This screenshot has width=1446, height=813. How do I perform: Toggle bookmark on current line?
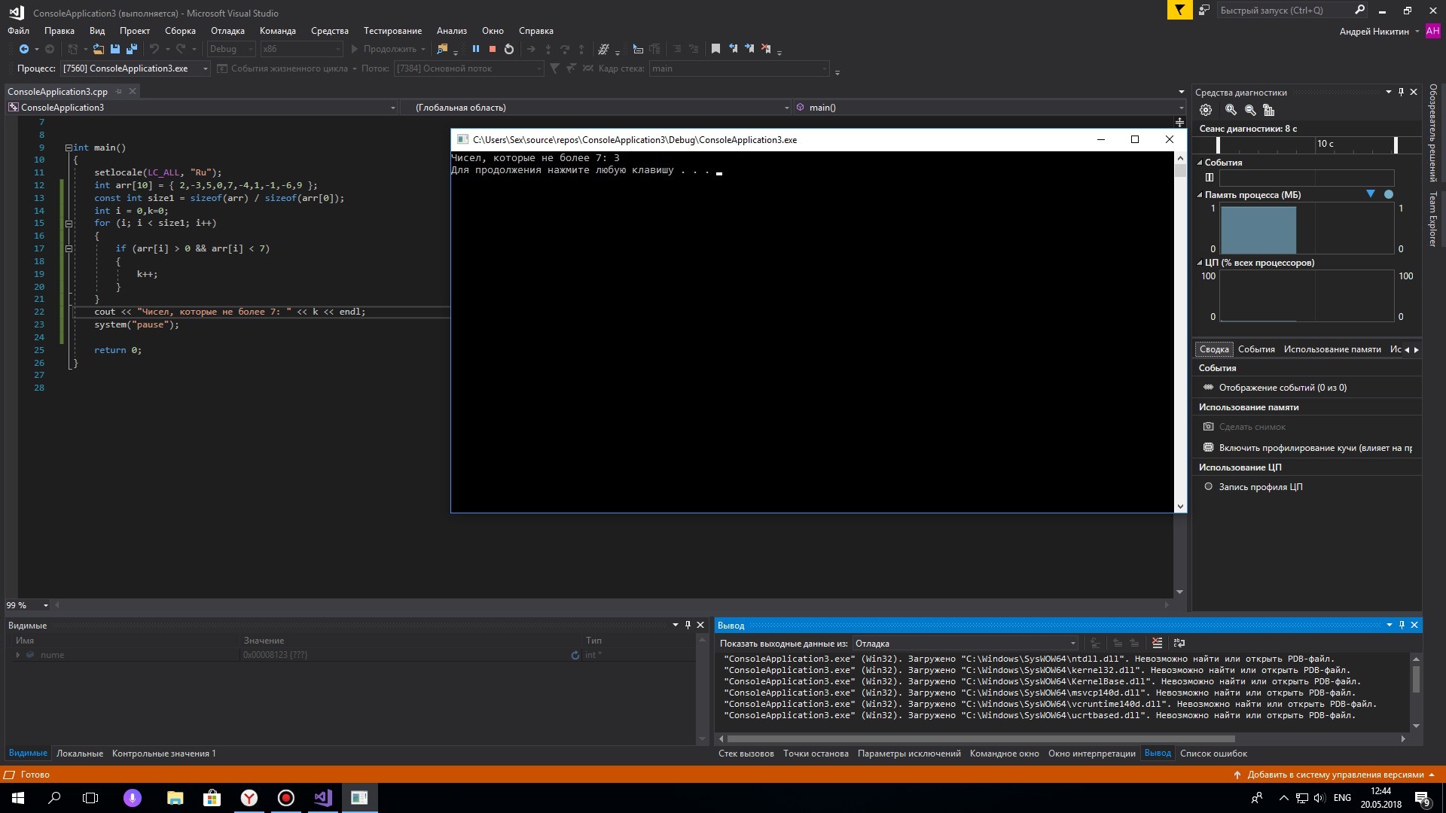[x=715, y=49]
